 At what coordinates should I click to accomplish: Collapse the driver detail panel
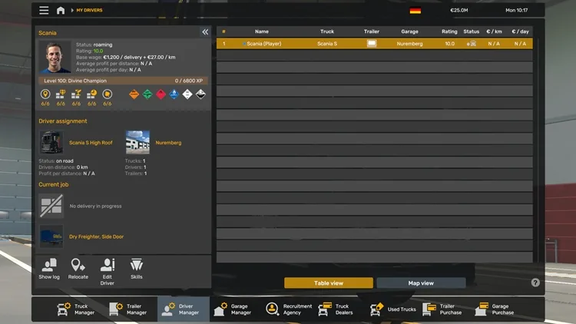[x=205, y=32]
